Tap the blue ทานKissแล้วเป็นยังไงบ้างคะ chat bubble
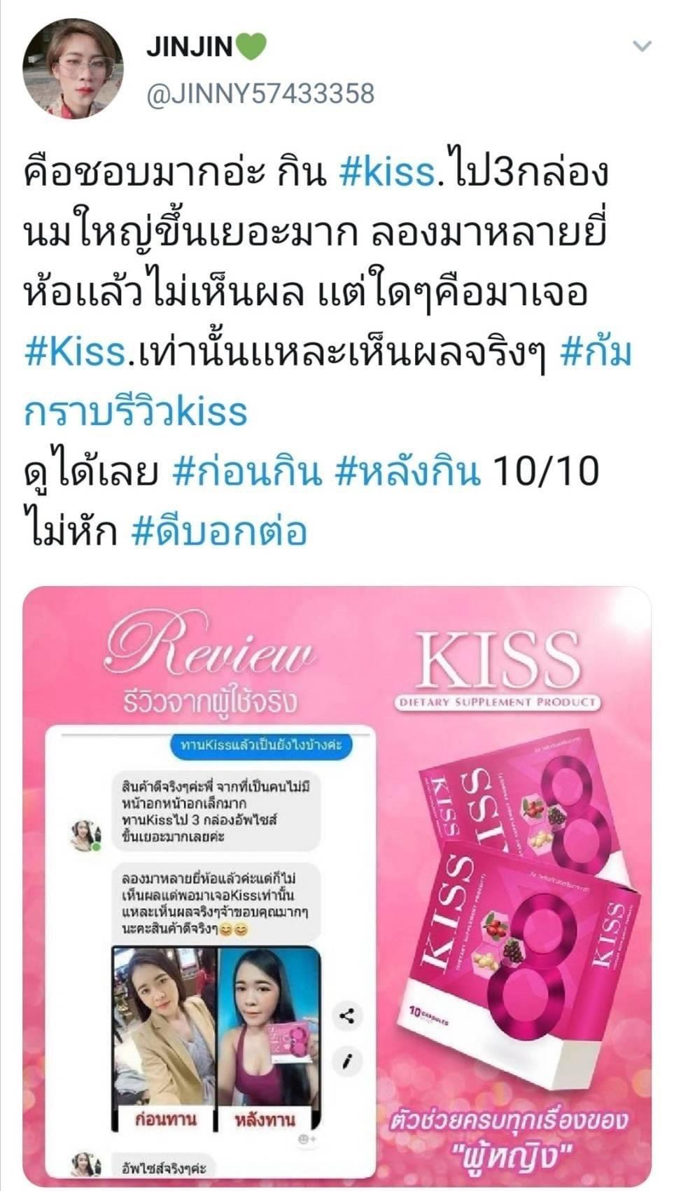Image resolution: width=674 pixels, height=1191 pixels. (261, 744)
